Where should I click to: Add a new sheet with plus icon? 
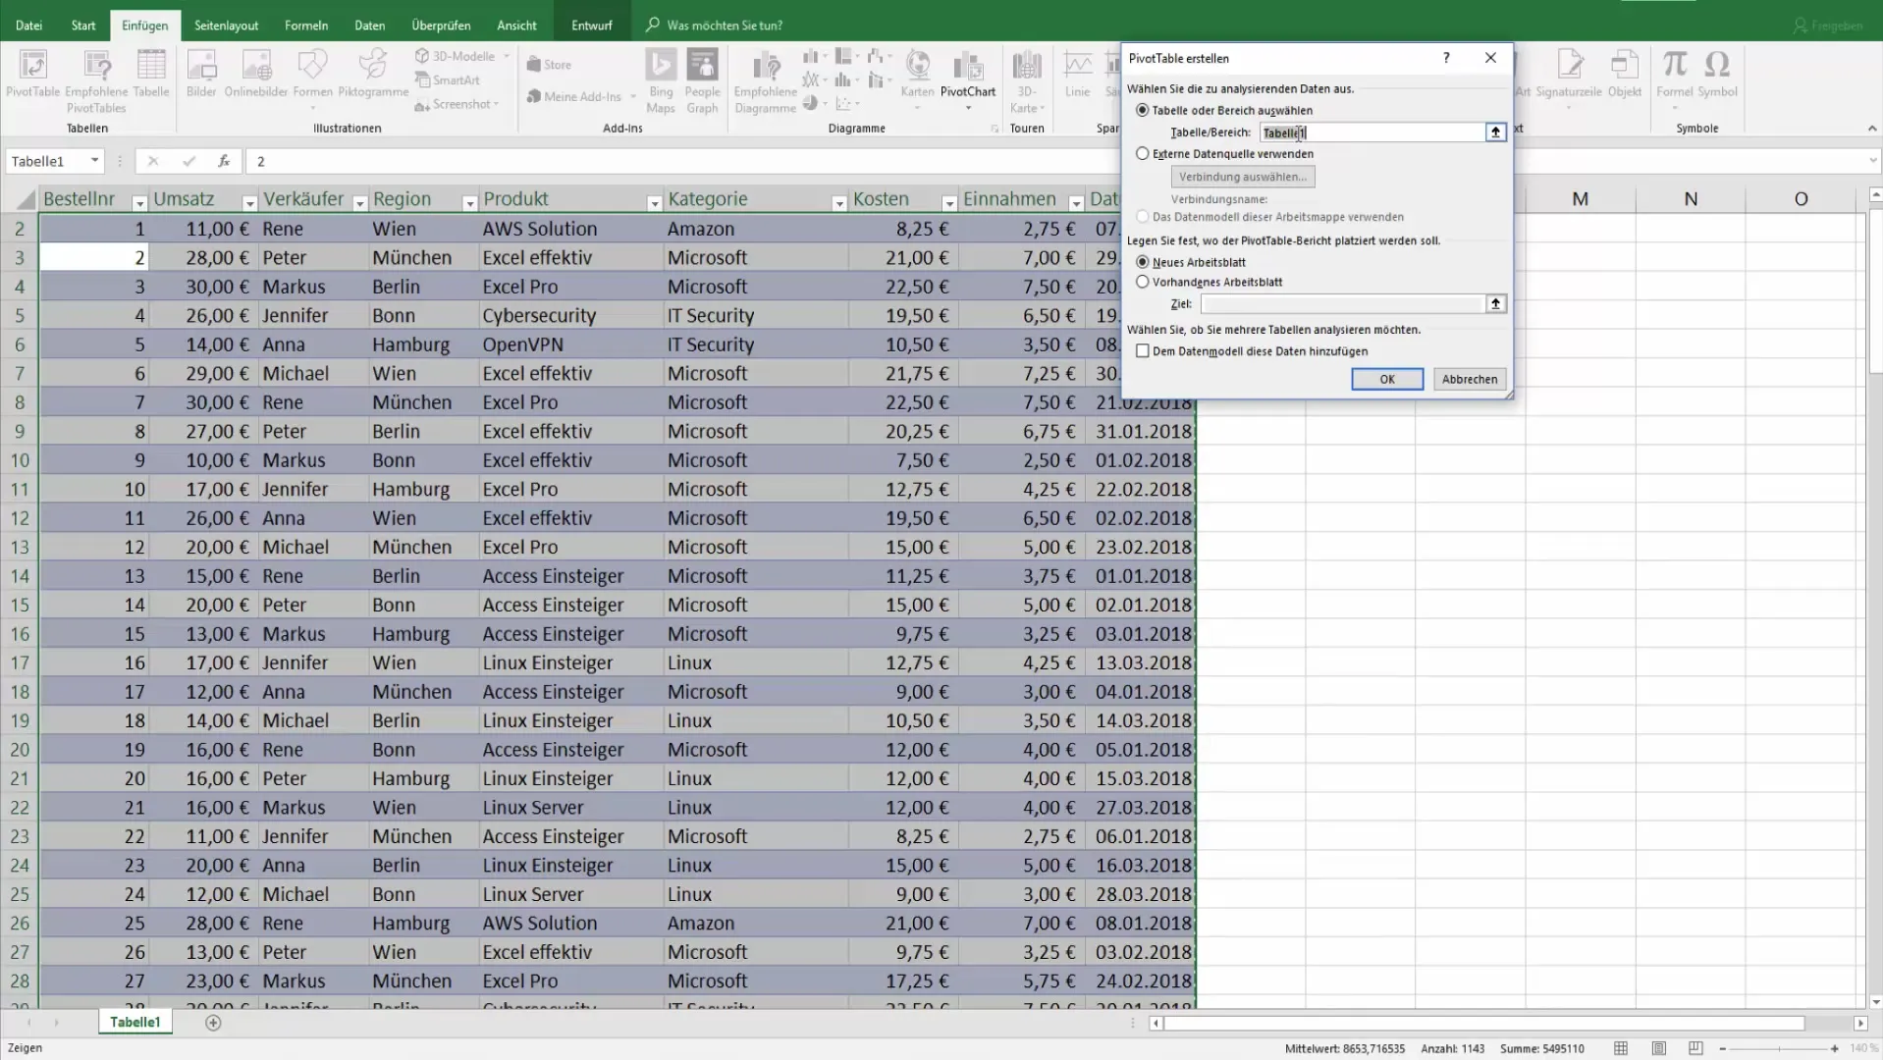(213, 1023)
